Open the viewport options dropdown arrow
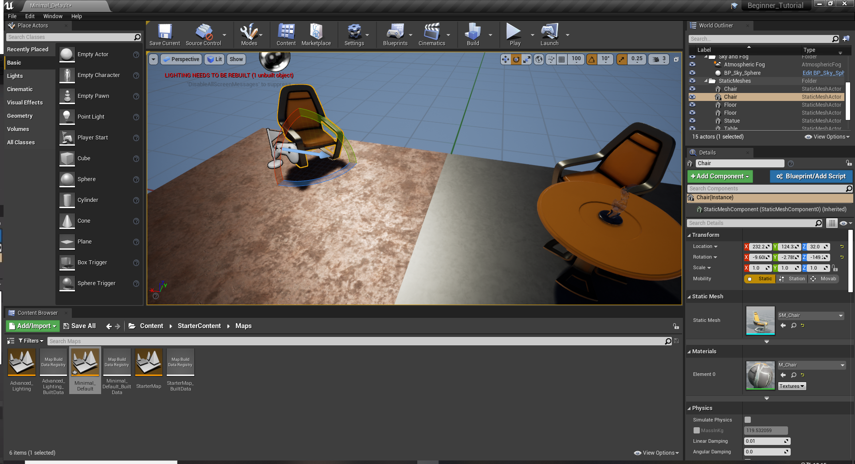 [x=153, y=59]
